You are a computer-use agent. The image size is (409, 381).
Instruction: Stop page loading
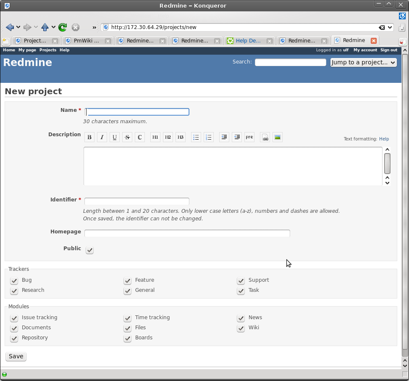pyautogui.click(x=76, y=27)
